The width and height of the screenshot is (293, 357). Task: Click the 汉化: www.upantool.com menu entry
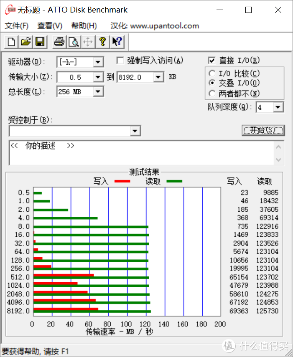click(x=155, y=26)
